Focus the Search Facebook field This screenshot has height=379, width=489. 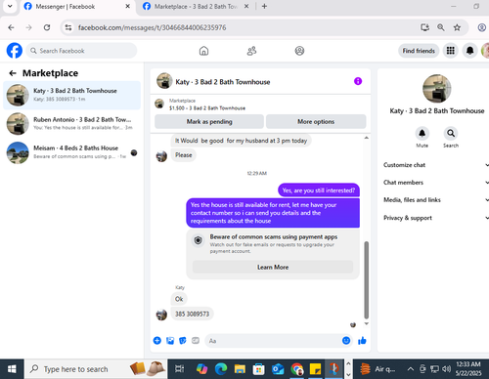pyautogui.click(x=81, y=51)
